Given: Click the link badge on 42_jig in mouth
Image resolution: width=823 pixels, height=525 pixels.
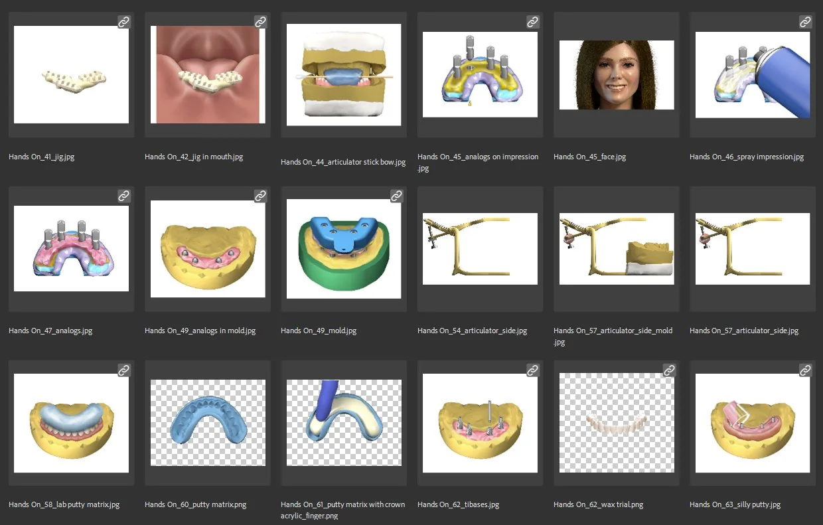Looking at the screenshot, I should coord(260,22).
